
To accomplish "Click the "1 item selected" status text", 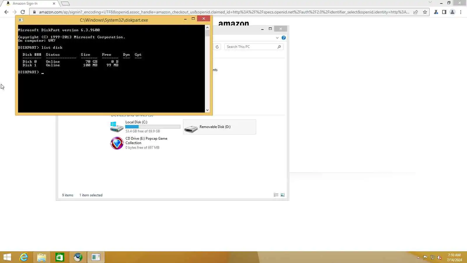I will click(91, 195).
